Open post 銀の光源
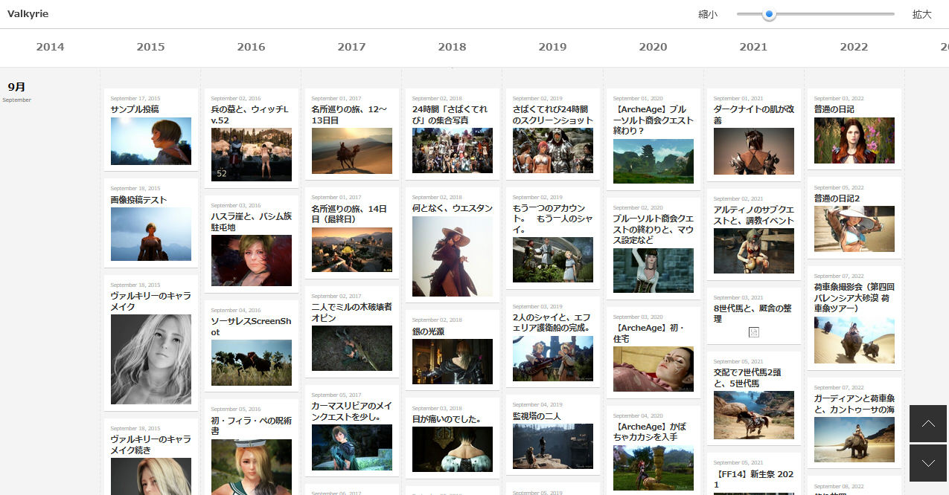The image size is (949, 495). click(429, 331)
